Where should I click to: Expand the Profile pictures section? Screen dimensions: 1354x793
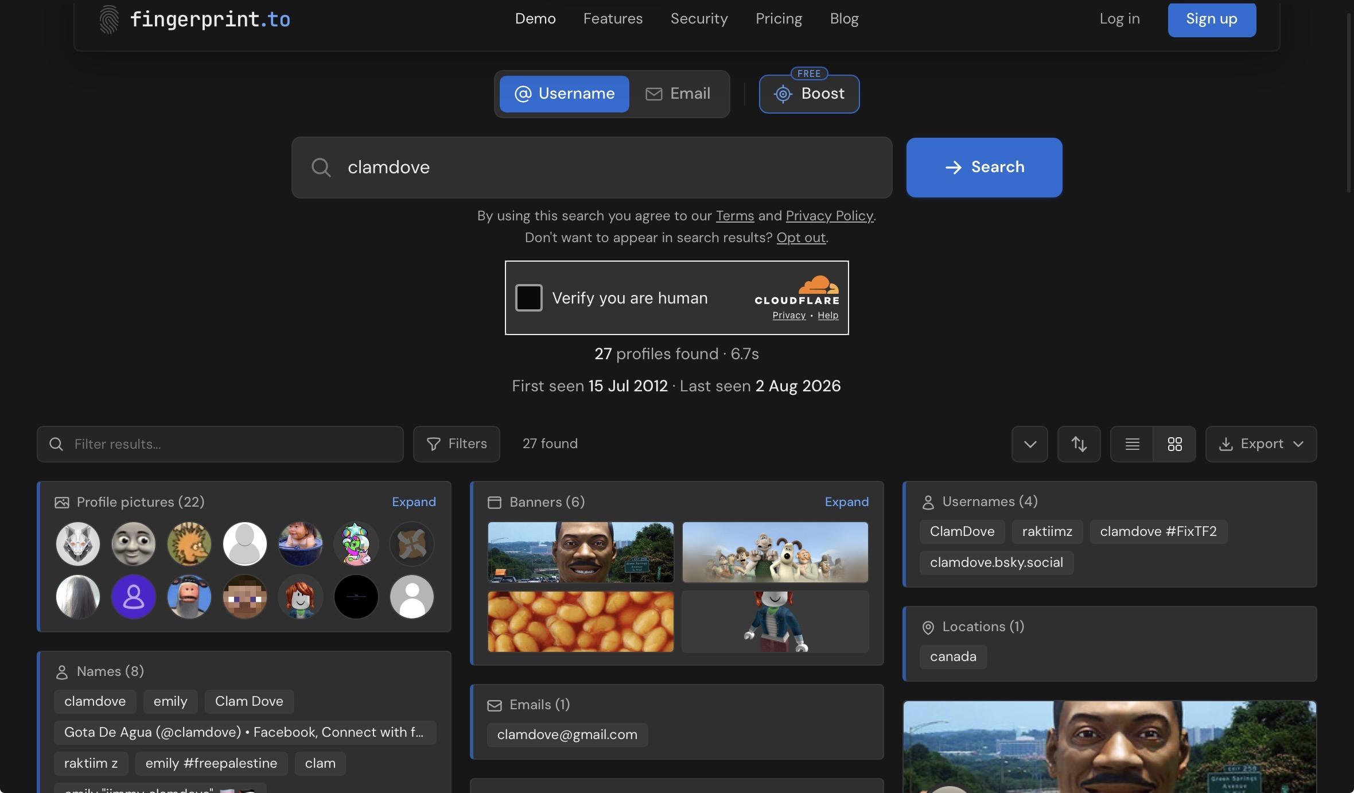click(x=414, y=502)
